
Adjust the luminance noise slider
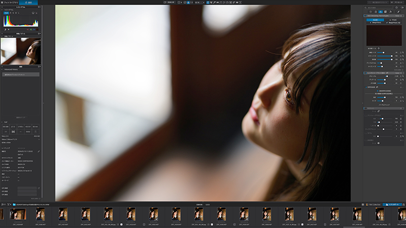tap(385, 53)
